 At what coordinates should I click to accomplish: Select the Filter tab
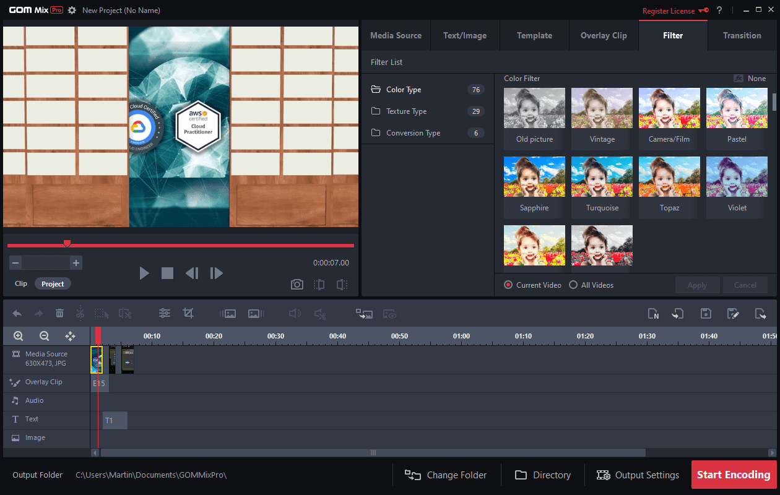(x=673, y=35)
